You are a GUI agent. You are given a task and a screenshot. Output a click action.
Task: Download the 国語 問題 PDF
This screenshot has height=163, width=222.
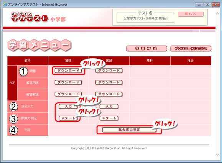[109, 71]
